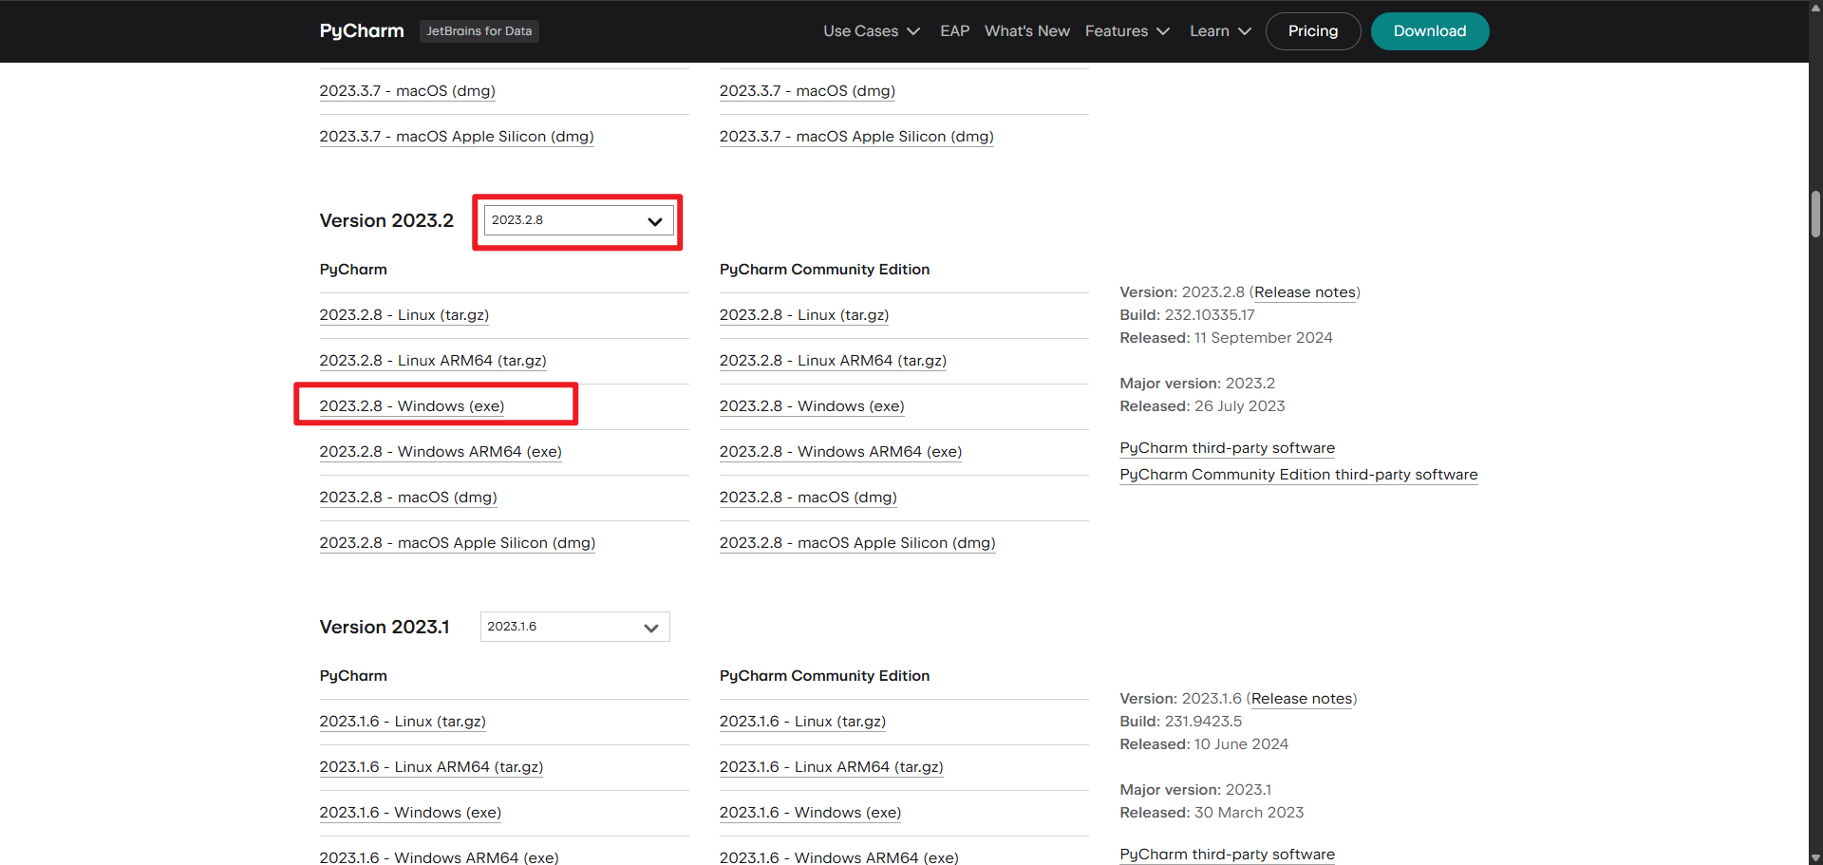Expand the Use Cases menu

[x=872, y=31]
